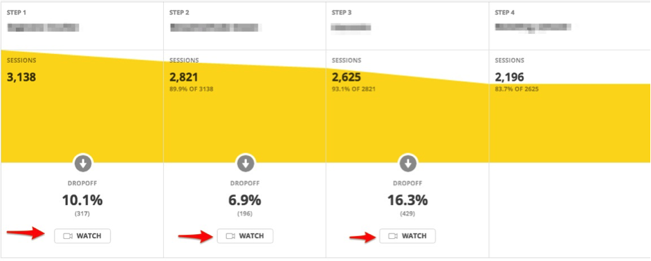Click the 16.3% dropoff percentage
The image size is (651, 261).
point(407,200)
